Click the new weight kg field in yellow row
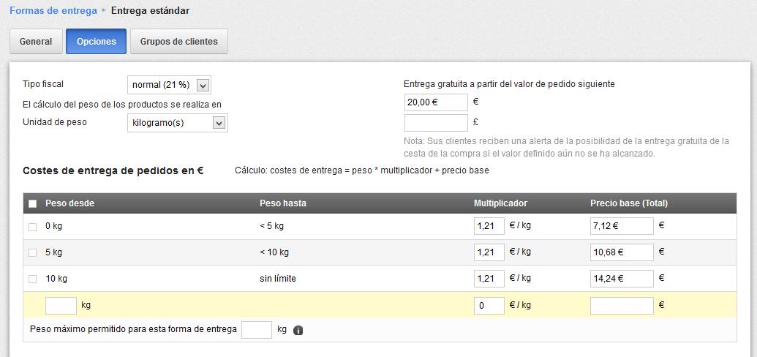Image resolution: width=757 pixels, height=357 pixels. (61, 305)
